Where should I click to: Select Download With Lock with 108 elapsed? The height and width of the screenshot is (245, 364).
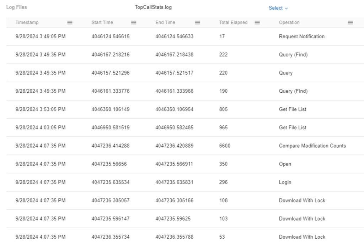pyautogui.click(x=302, y=201)
